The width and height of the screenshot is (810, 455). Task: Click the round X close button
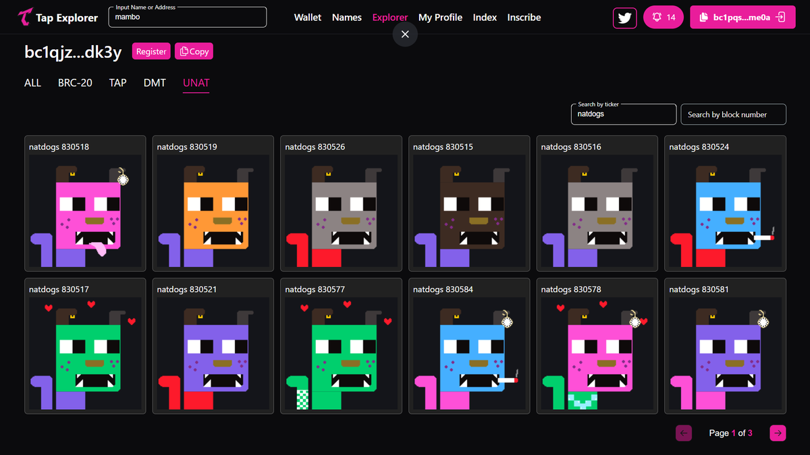[405, 34]
